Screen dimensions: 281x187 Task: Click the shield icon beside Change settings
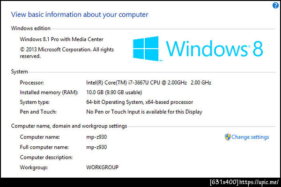[228, 137]
